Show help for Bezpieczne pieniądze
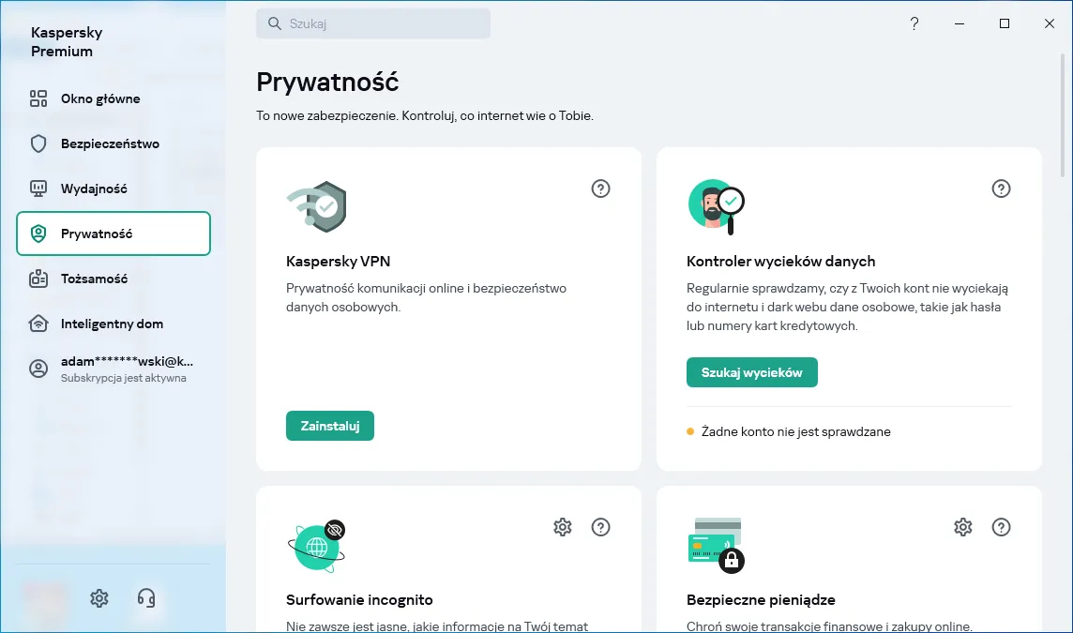 coord(1001,527)
